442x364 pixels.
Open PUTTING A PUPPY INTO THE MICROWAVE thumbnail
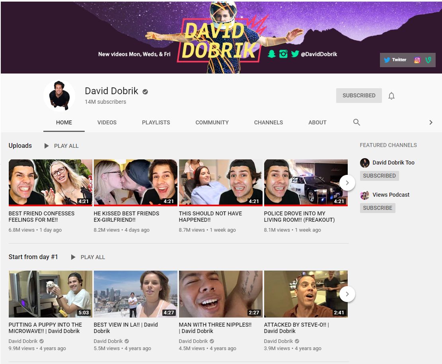click(x=51, y=294)
